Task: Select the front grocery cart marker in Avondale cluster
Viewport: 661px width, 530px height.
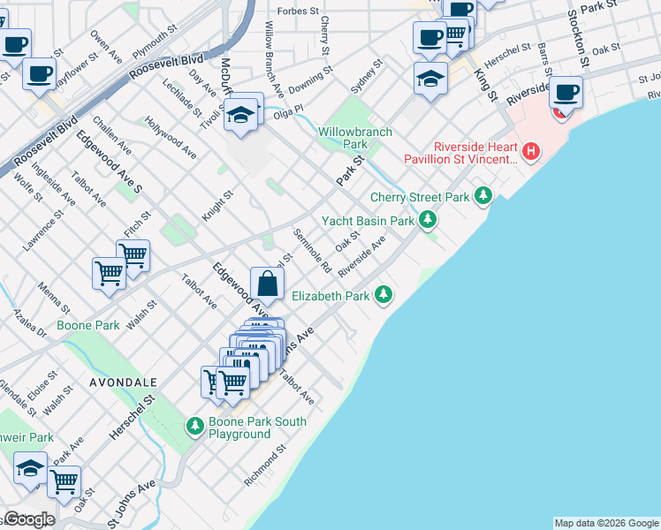Action: [232, 383]
